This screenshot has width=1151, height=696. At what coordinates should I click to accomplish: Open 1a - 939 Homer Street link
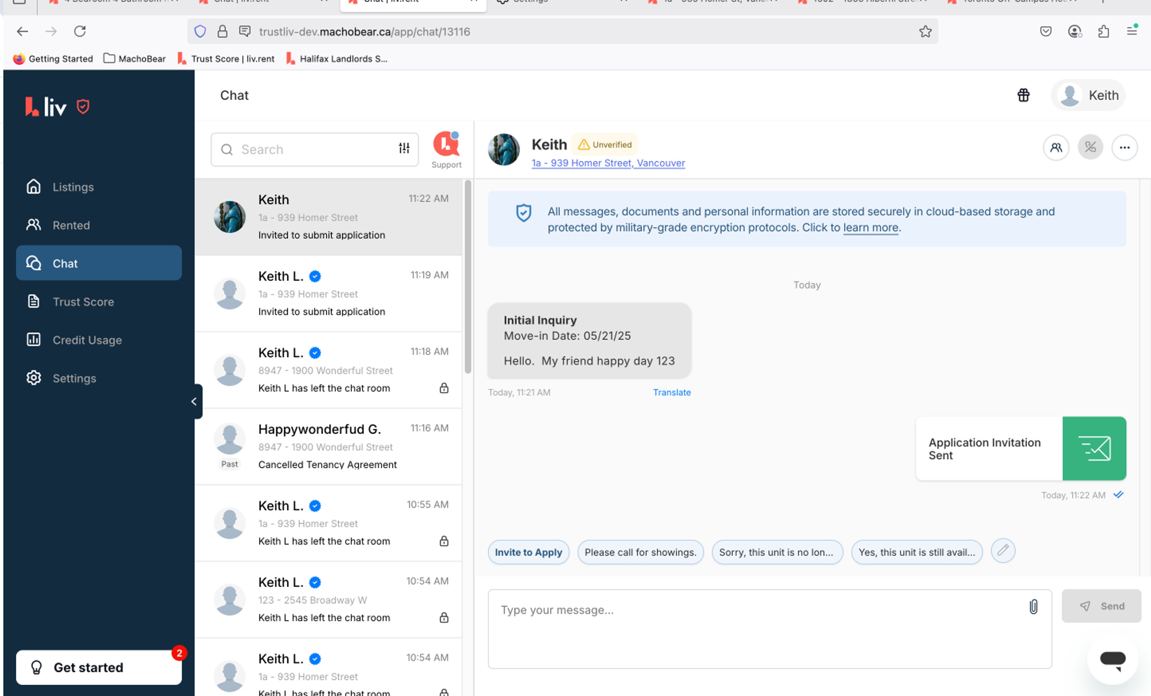[x=608, y=163]
